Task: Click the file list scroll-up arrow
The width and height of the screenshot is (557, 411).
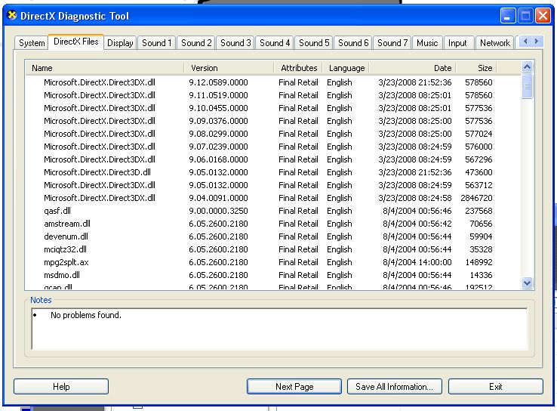Action: click(528, 68)
